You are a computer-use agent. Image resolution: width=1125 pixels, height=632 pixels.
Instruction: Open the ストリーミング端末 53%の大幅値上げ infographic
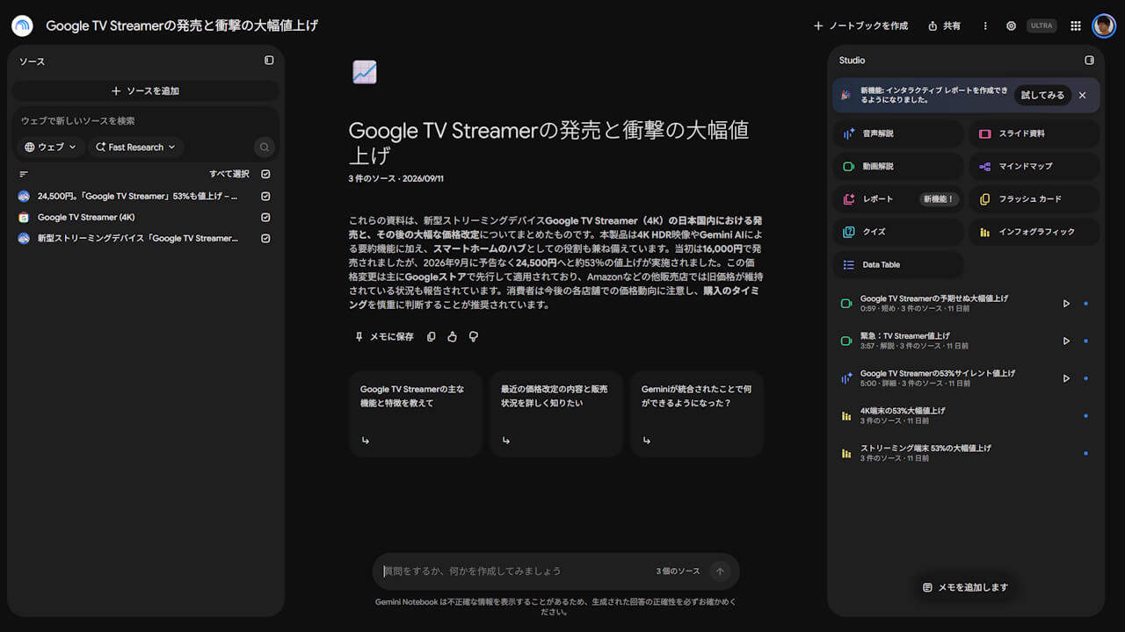point(965,453)
